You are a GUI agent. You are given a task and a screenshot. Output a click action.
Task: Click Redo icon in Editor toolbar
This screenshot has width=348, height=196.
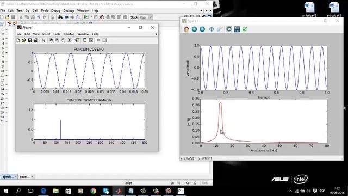(45, 17)
